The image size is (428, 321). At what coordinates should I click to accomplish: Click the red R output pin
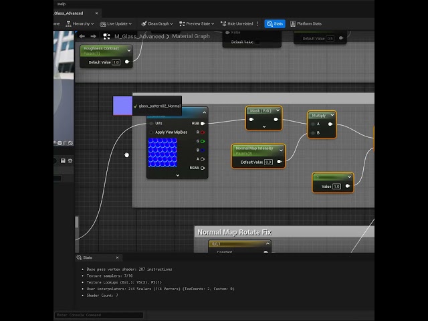tap(203, 132)
